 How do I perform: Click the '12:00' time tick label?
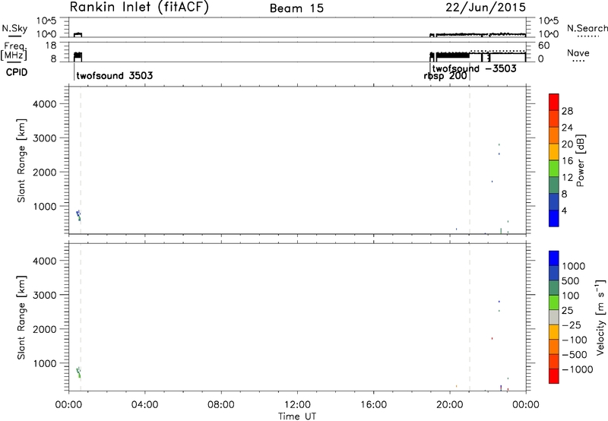297,405
